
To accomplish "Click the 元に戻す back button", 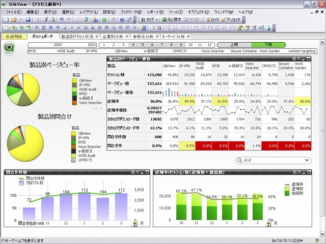I will (x=171, y=20).
